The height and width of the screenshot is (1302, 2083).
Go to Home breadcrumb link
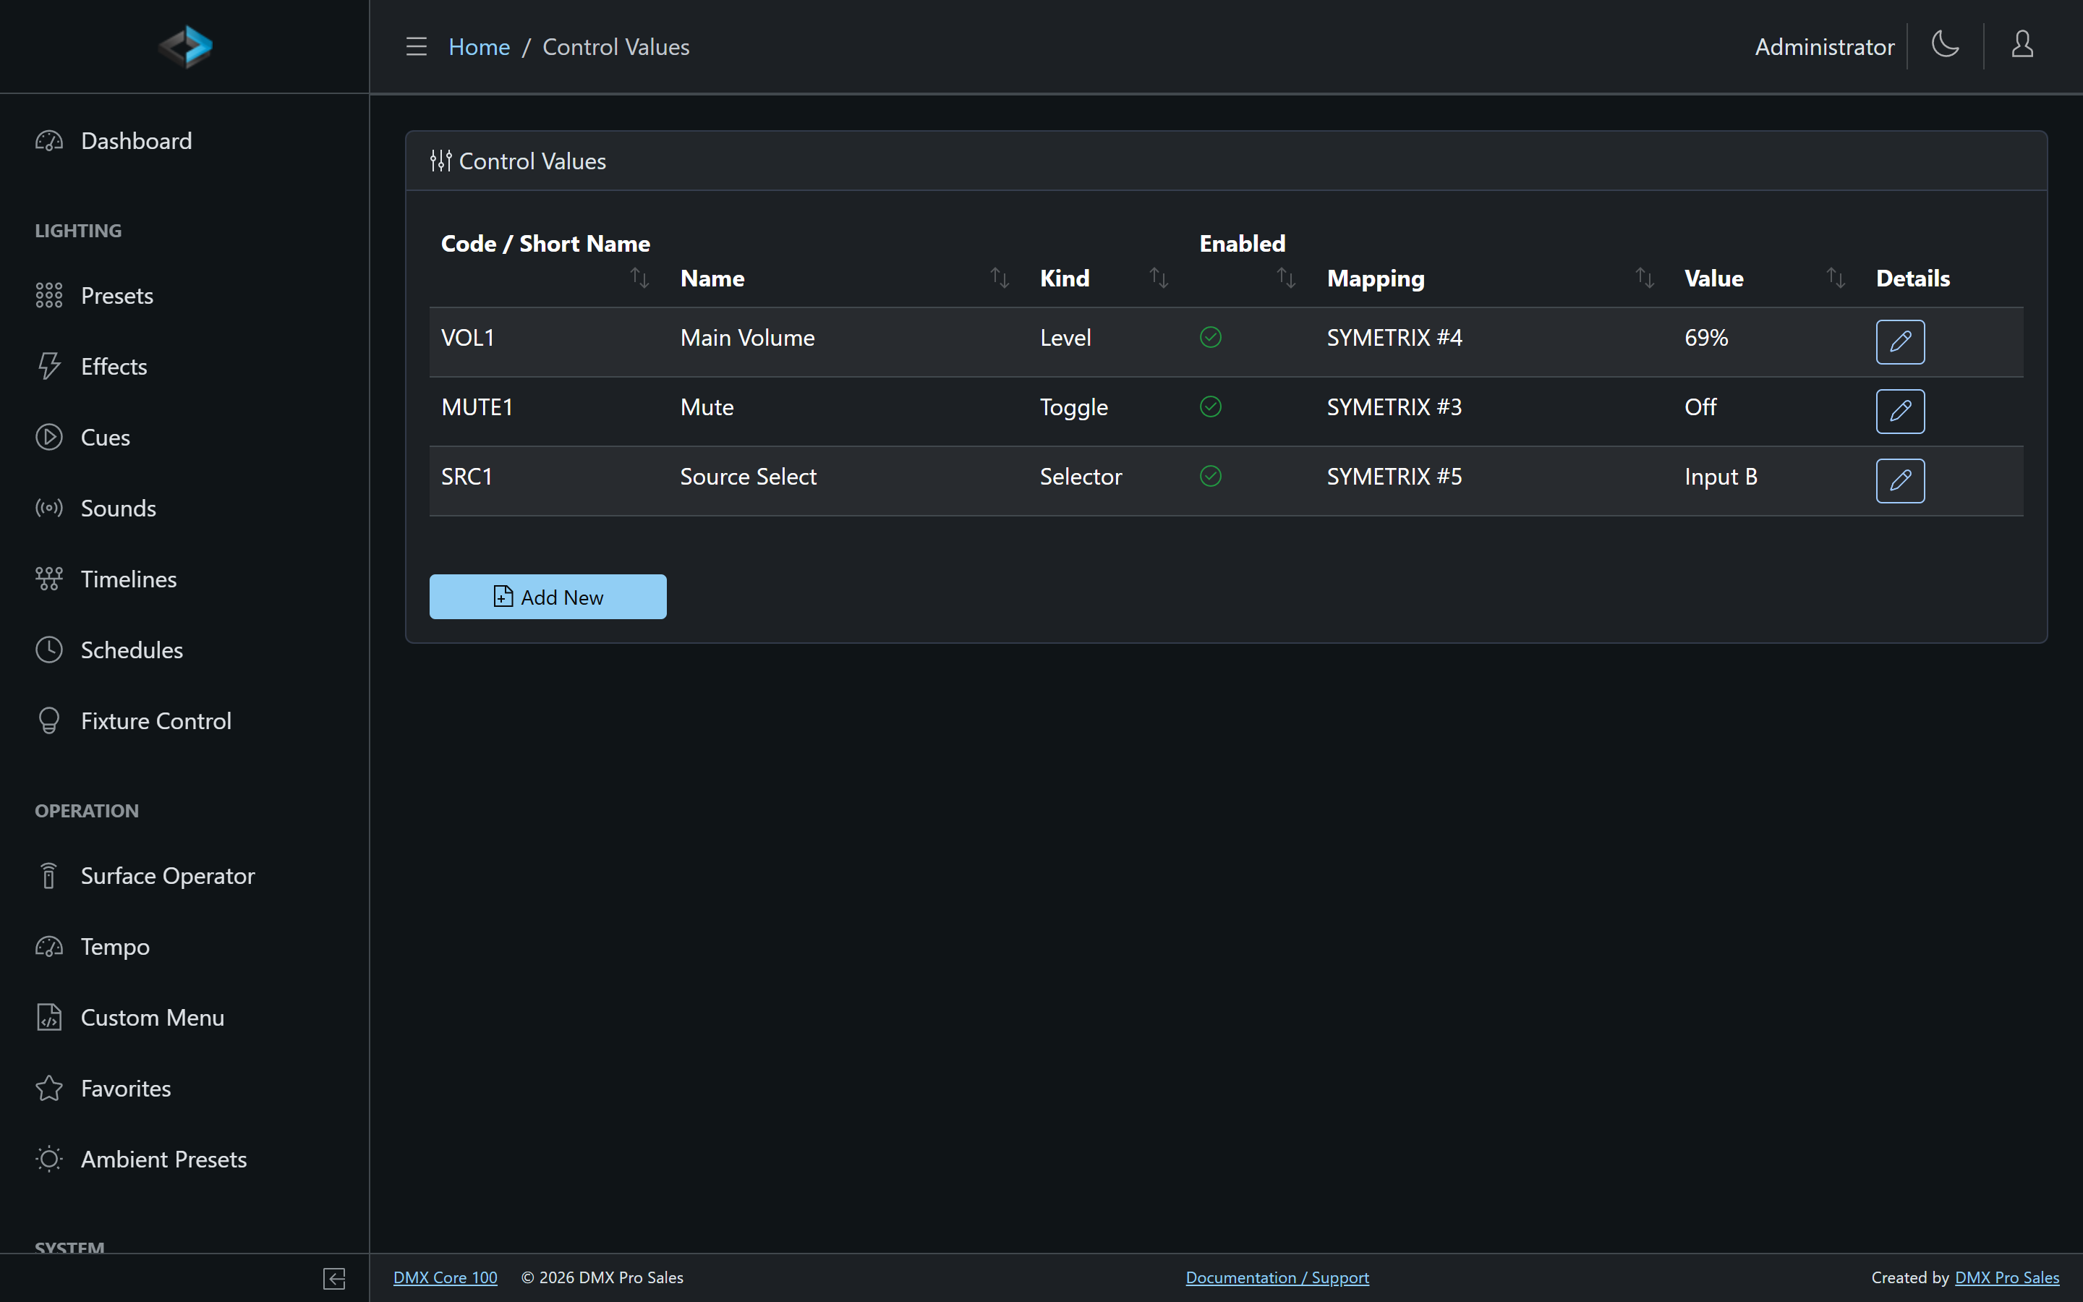(479, 46)
